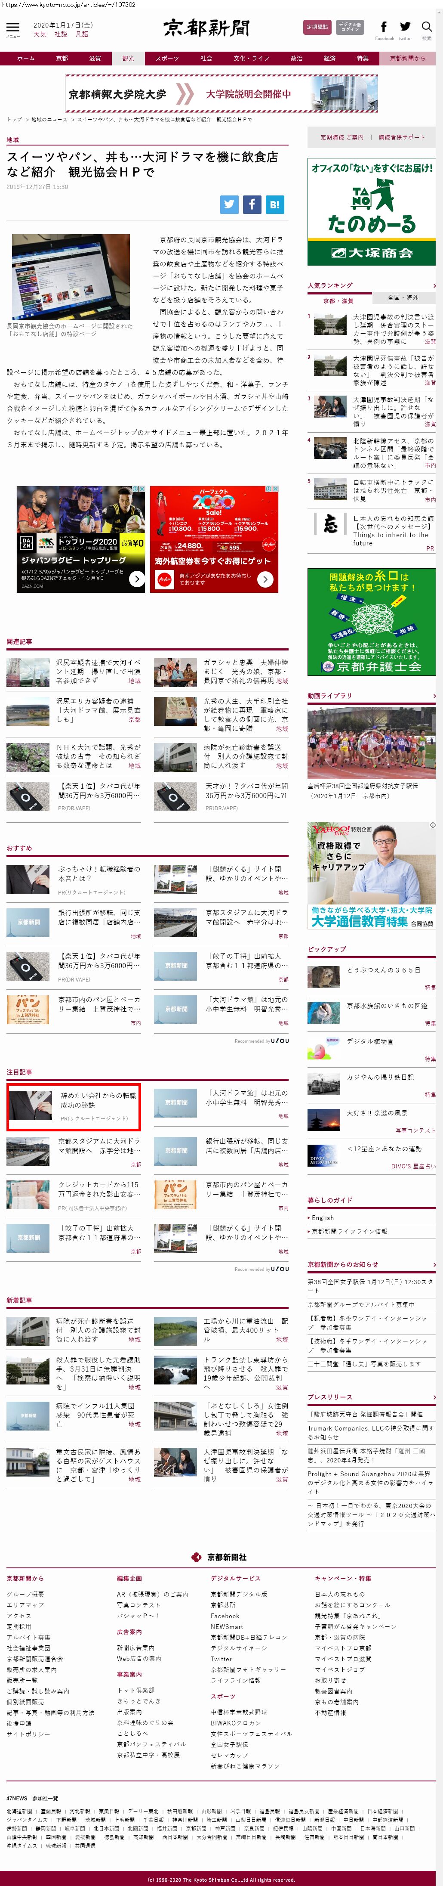Open the hamburger menu in the header

12,27
